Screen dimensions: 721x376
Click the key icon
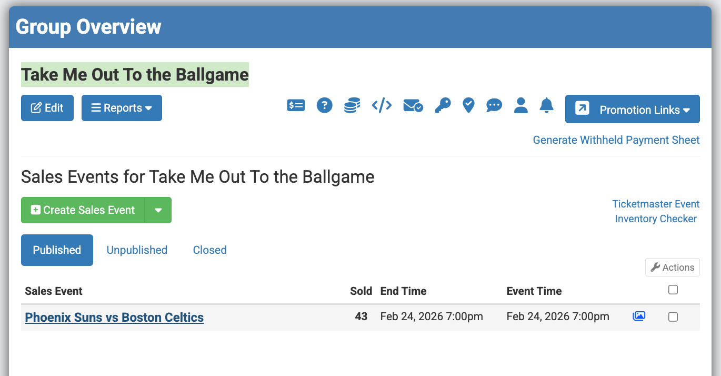click(442, 106)
